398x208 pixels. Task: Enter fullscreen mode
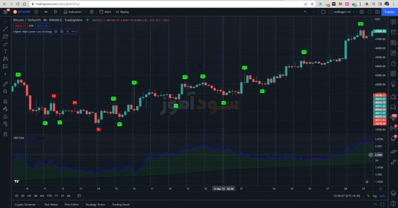(370, 12)
